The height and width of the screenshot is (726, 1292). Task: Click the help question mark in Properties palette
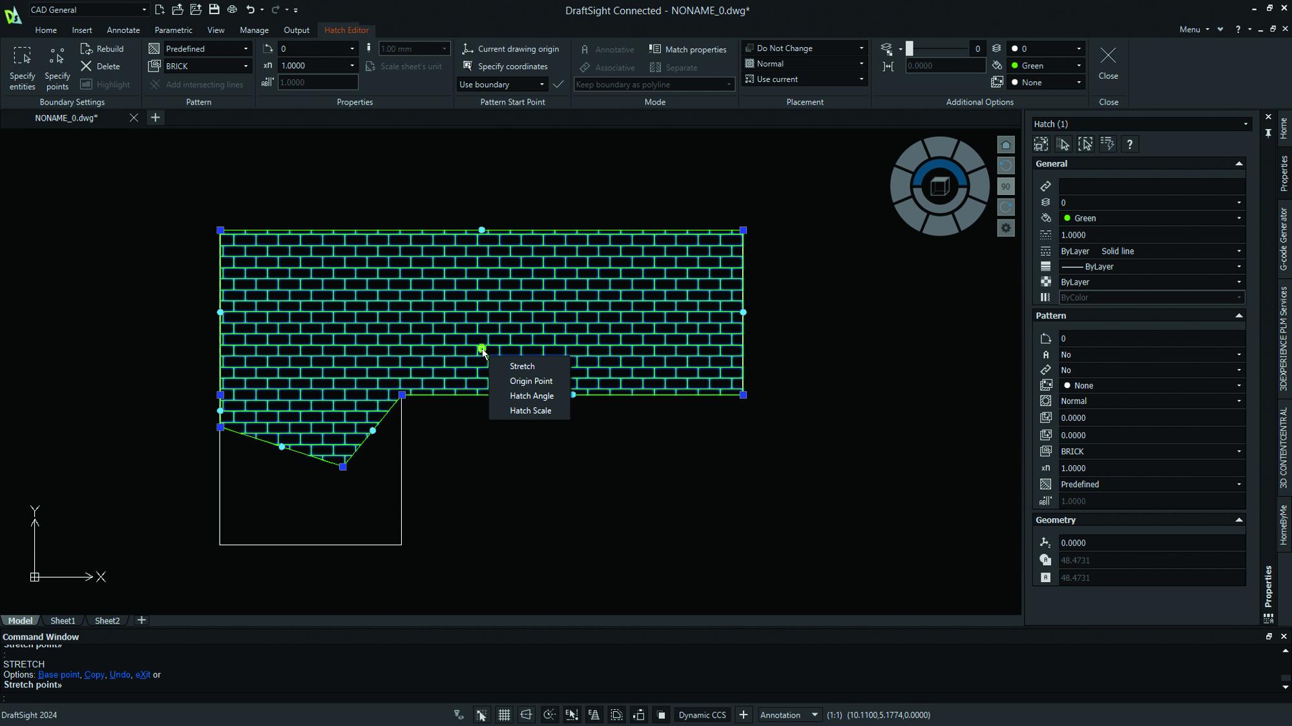(x=1129, y=144)
